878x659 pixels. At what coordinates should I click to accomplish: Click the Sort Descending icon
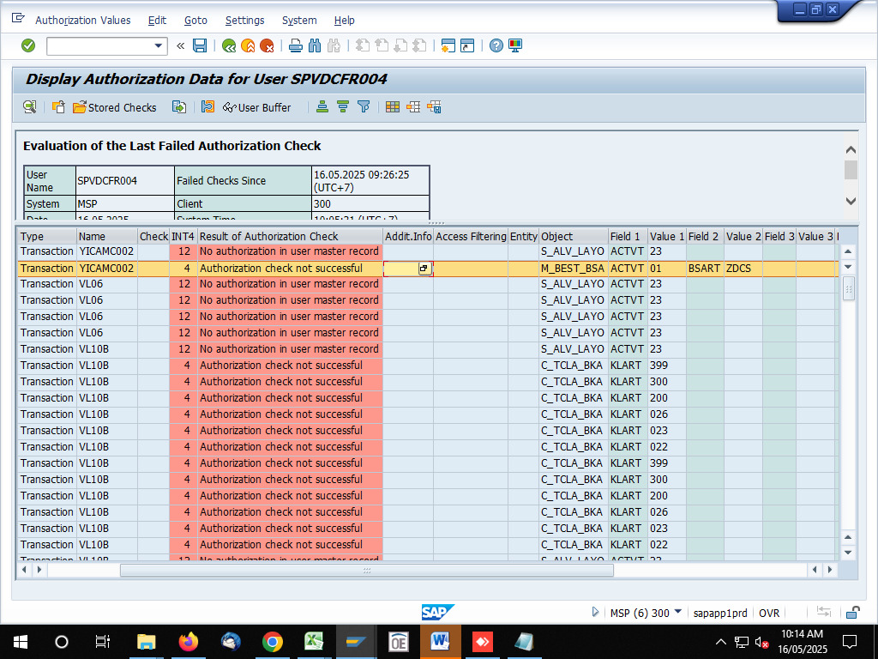click(x=343, y=107)
